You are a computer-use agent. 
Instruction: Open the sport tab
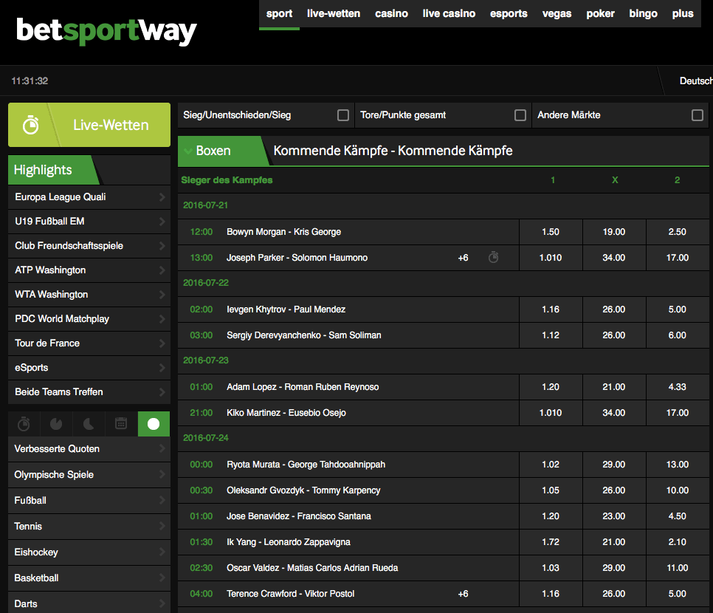279,13
